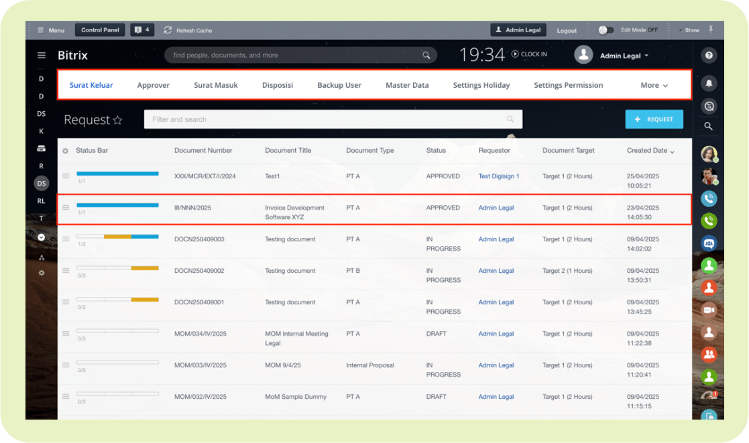Click the Clock In play icon
The height and width of the screenshot is (443, 749).
515,54
